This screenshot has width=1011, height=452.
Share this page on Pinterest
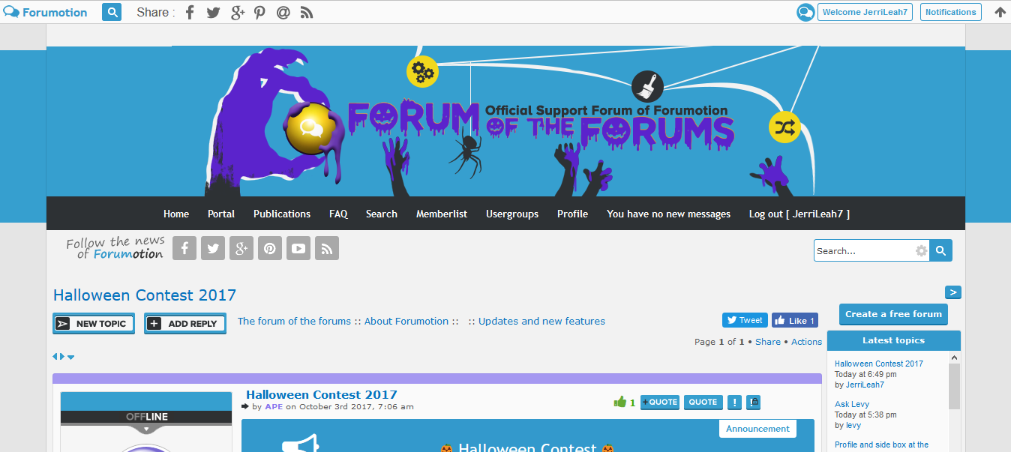coord(259,12)
